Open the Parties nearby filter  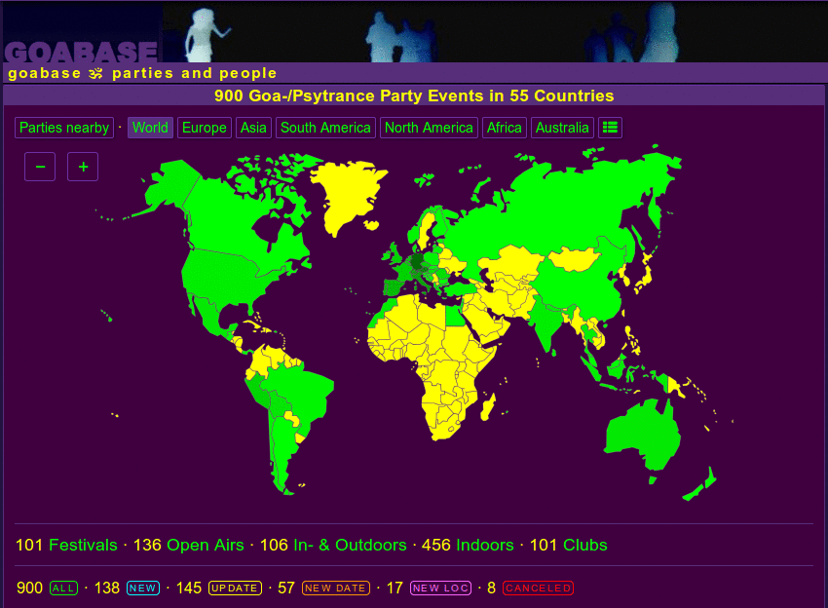64,128
